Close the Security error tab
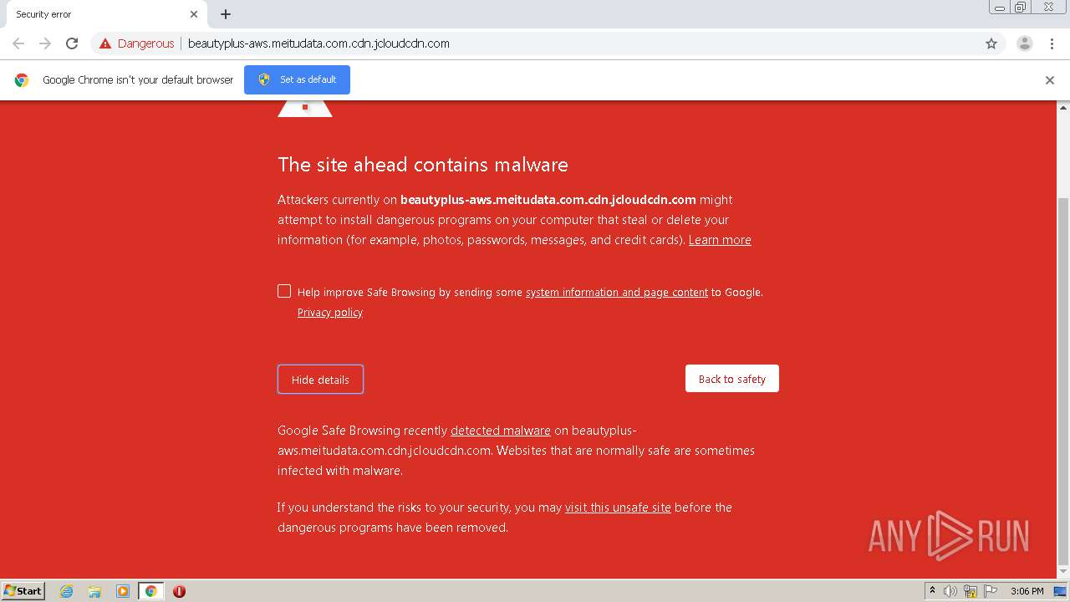The width and height of the screenshot is (1070, 602). tap(194, 14)
